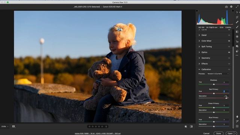This screenshot has height=135, width=240.
Task: Click the Shadows Tint value field
Action: (226, 82)
